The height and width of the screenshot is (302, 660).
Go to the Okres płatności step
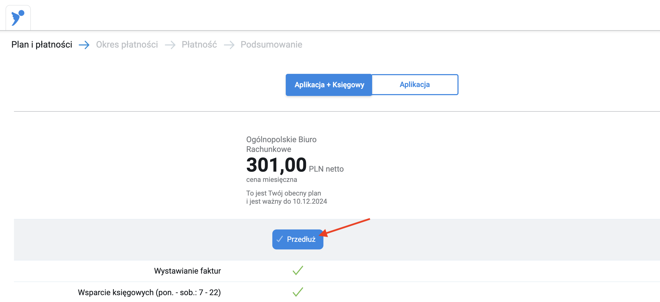(x=127, y=45)
